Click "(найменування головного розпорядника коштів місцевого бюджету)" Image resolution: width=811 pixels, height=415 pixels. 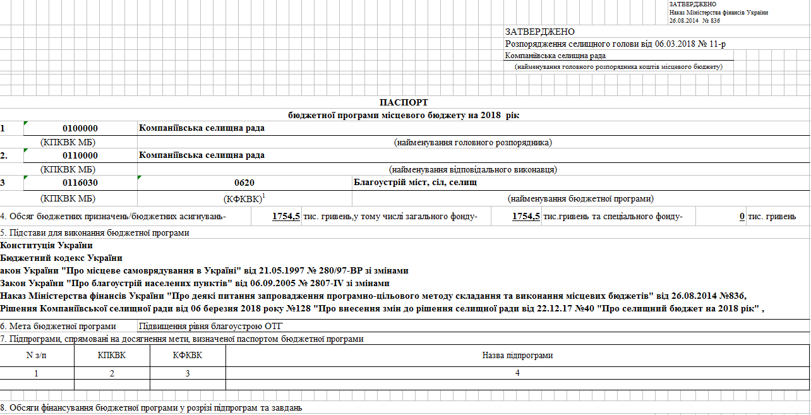tap(618, 66)
